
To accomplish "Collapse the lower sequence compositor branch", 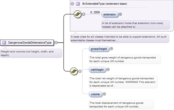I will tap(80, 71).
